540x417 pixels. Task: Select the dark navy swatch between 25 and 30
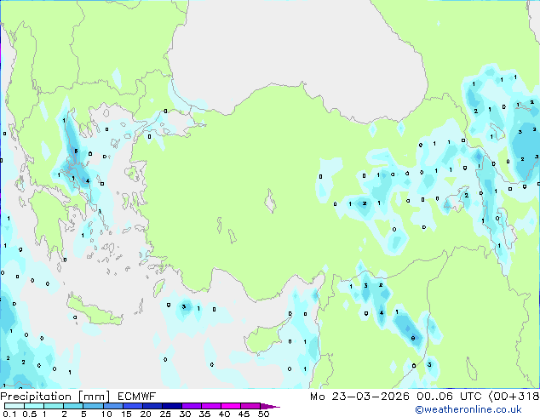[x=172, y=406]
